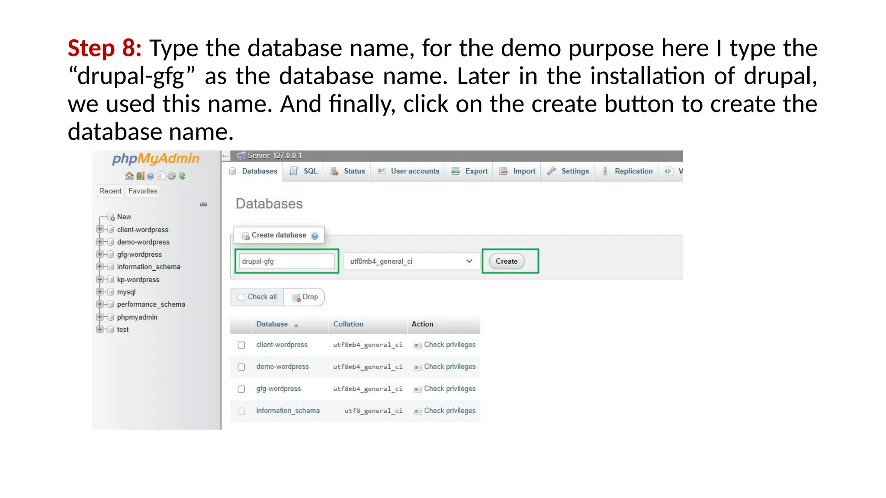This screenshot has height=498, width=886.
Task: Open Server: 127.0.0.1 breadcrumb link
Action: point(274,156)
